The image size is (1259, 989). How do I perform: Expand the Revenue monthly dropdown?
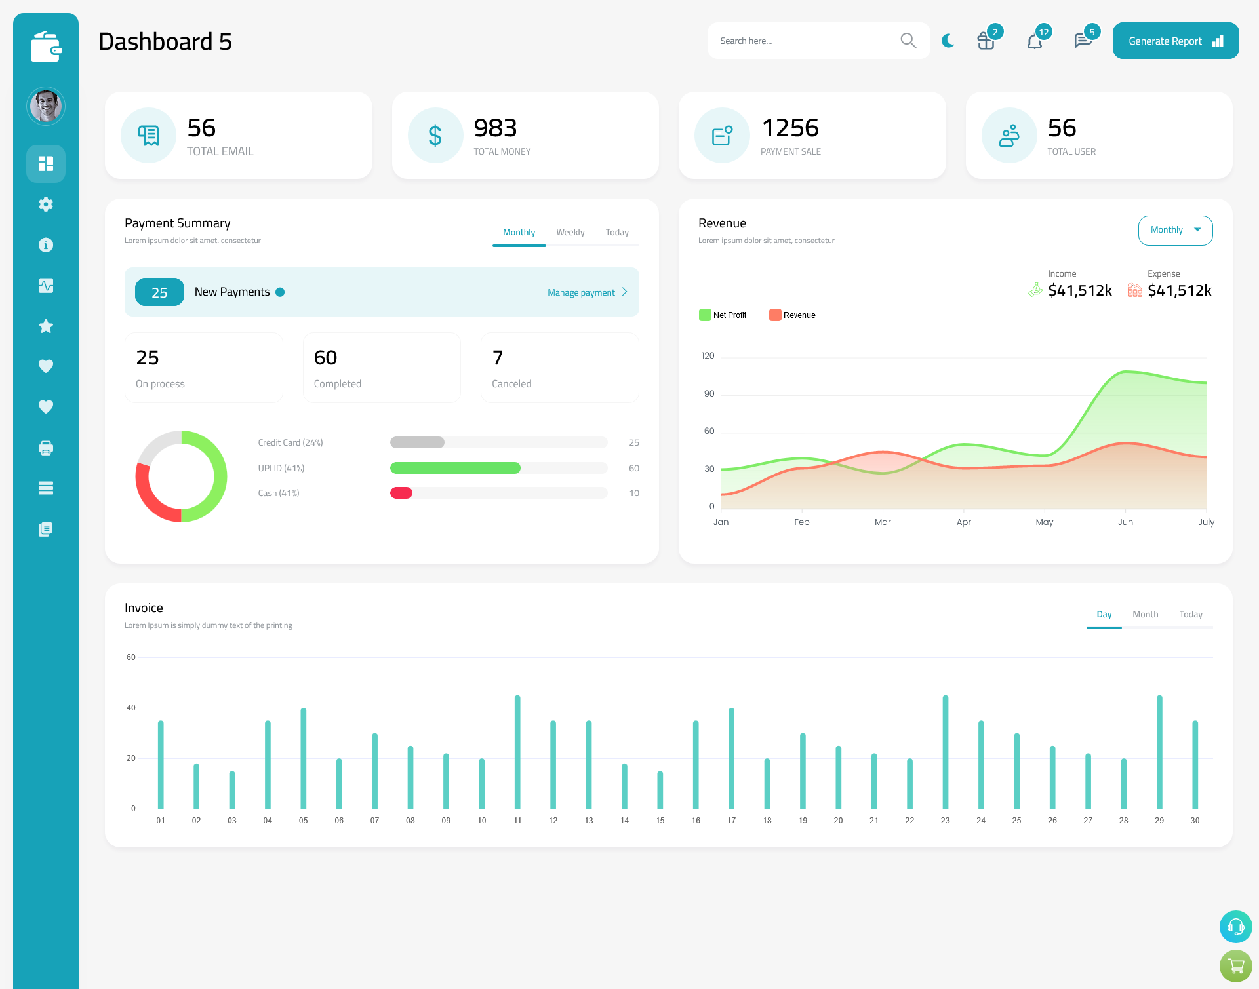pyautogui.click(x=1173, y=230)
